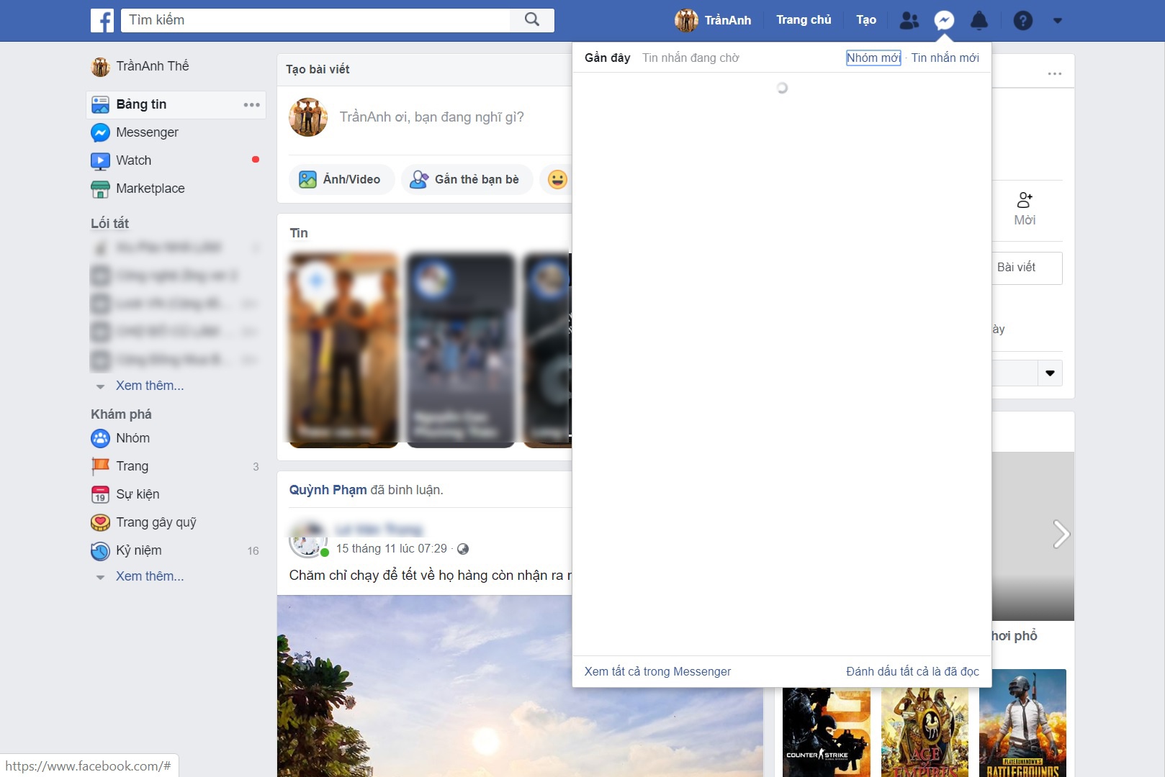Expand Xem thêm under Lối tắt
Image resolution: width=1165 pixels, height=777 pixels.
tap(149, 386)
